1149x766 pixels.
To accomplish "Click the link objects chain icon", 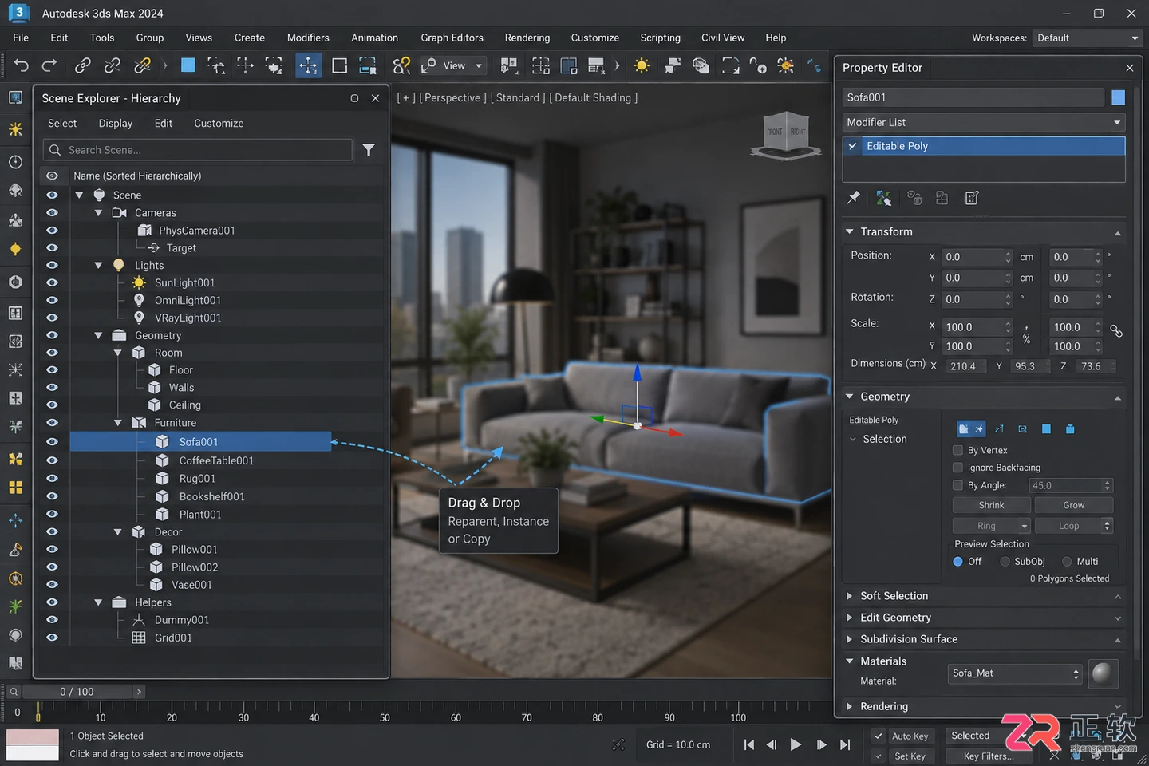I will [x=82, y=65].
